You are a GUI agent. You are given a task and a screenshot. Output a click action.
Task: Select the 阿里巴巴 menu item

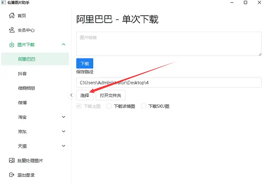click(x=35, y=59)
